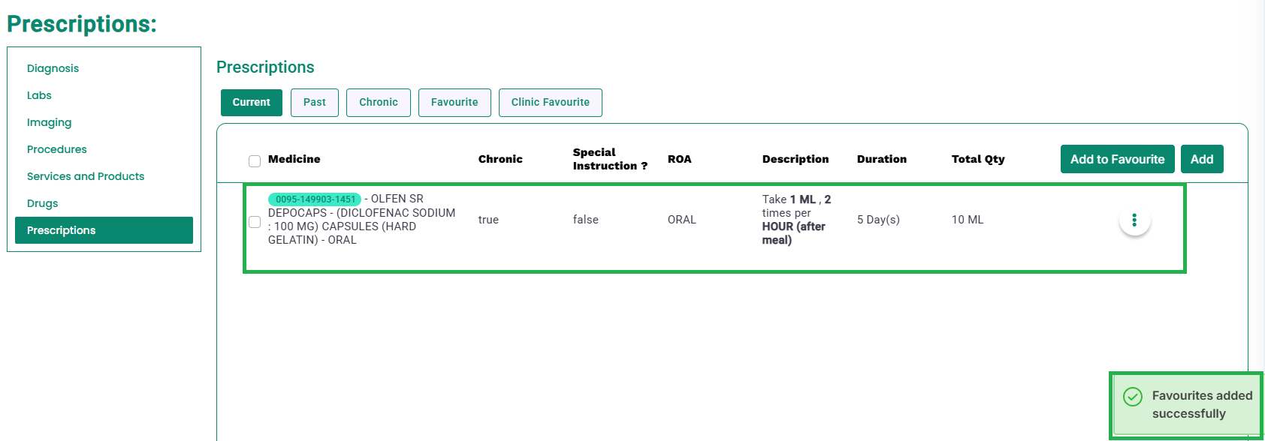Click the green check icon in success toast

(x=1133, y=397)
